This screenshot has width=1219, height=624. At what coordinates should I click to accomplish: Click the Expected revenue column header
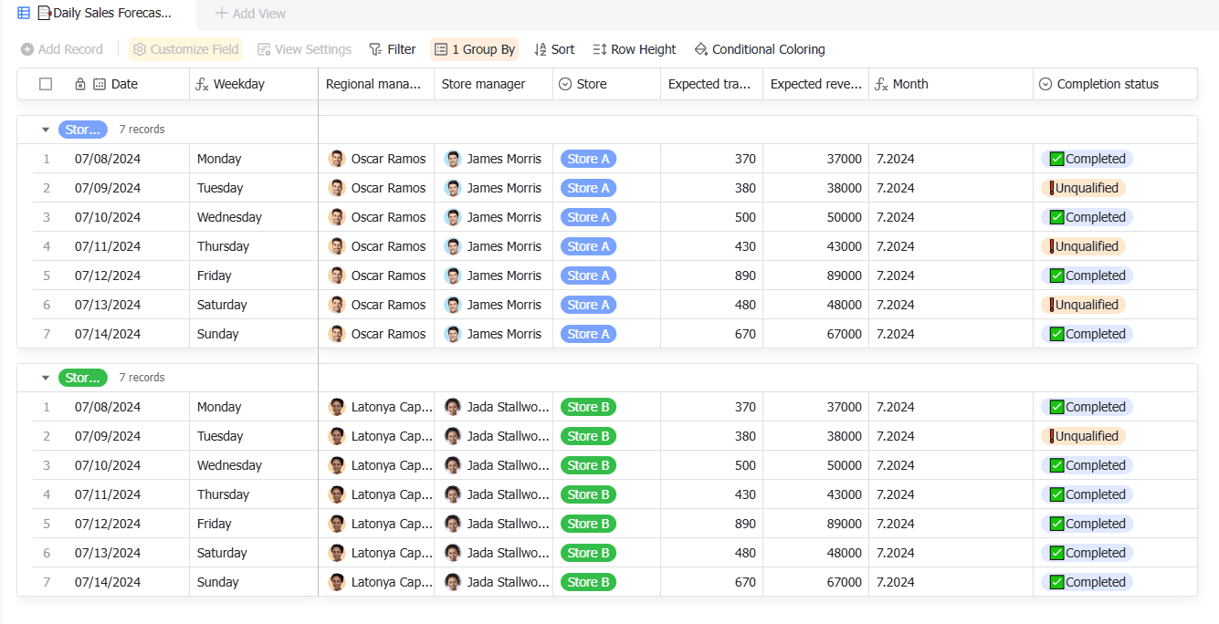click(815, 84)
